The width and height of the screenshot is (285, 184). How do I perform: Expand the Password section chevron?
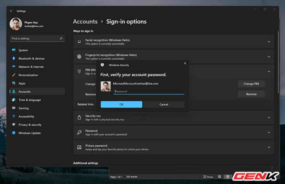click(x=269, y=133)
